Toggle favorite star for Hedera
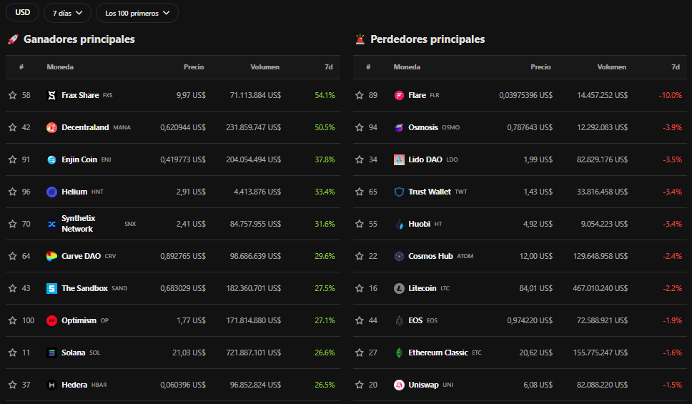Screen dimensions: 692x404 tap(12, 385)
